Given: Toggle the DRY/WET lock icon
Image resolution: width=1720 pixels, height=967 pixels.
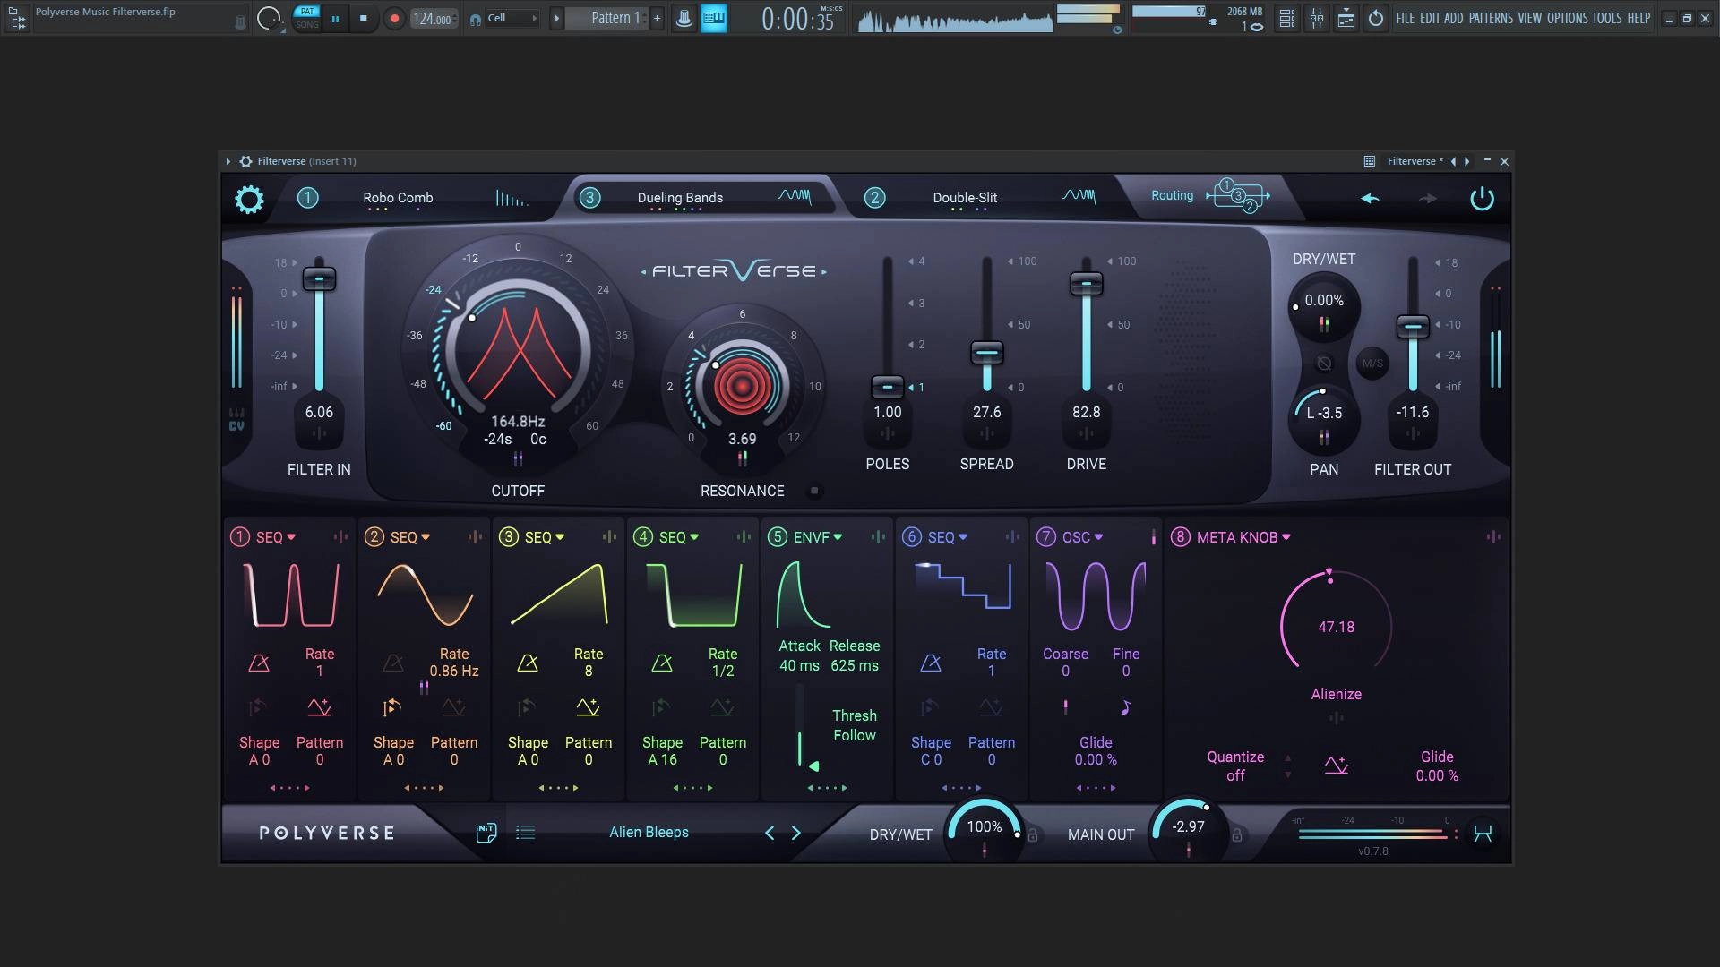Looking at the screenshot, I should pos(1033,835).
